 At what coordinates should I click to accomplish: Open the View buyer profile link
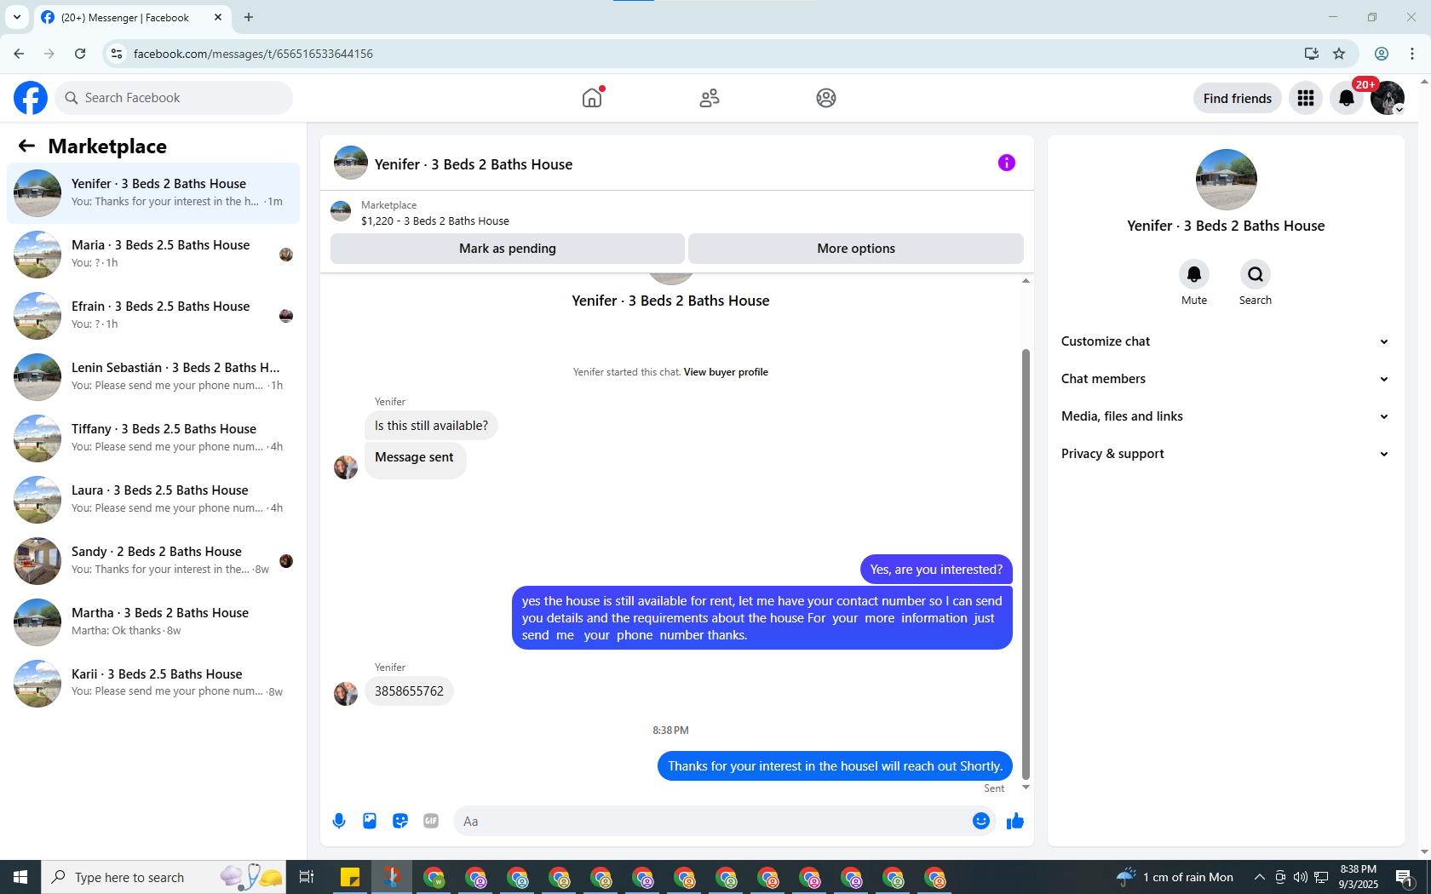[726, 372]
